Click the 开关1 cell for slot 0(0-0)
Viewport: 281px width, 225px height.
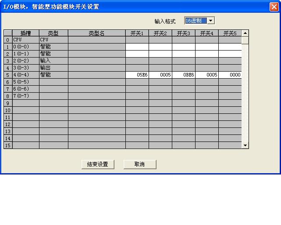tap(137, 47)
